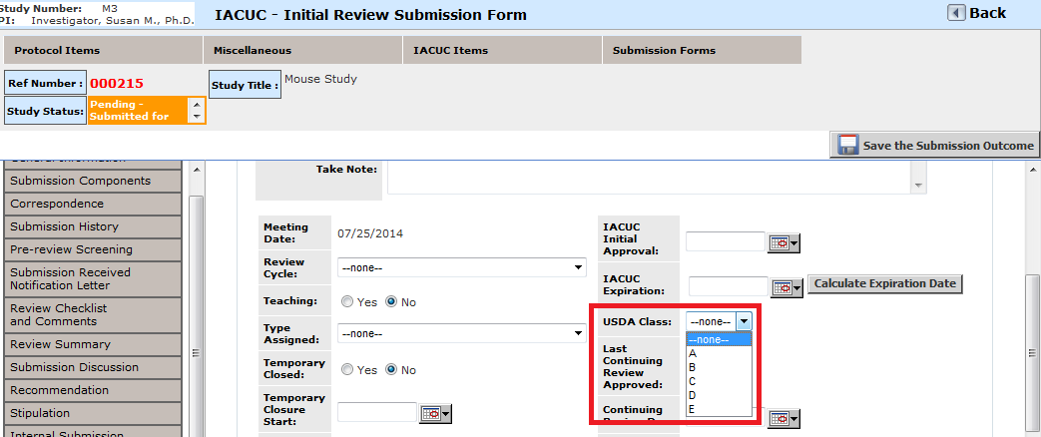
Task: Open Submission Received Notification Letter
Action: [92, 279]
